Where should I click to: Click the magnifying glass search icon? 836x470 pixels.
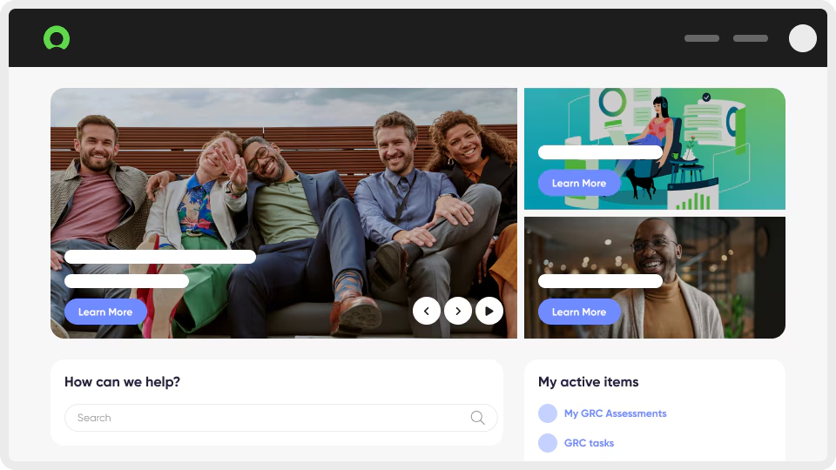(x=478, y=418)
